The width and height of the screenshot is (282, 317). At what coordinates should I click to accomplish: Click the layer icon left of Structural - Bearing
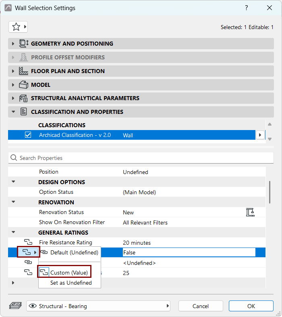[15, 306]
